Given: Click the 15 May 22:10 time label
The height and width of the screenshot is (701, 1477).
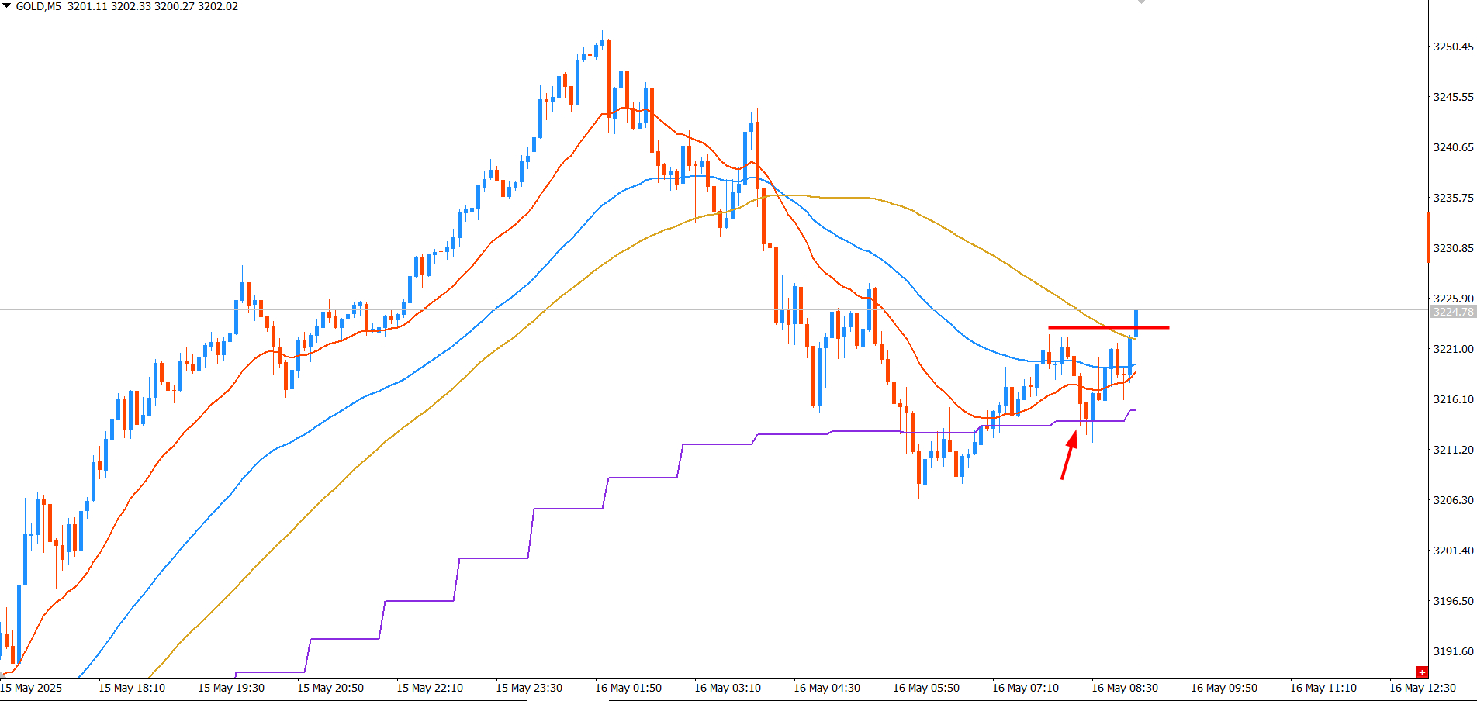Looking at the screenshot, I should 430,688.
